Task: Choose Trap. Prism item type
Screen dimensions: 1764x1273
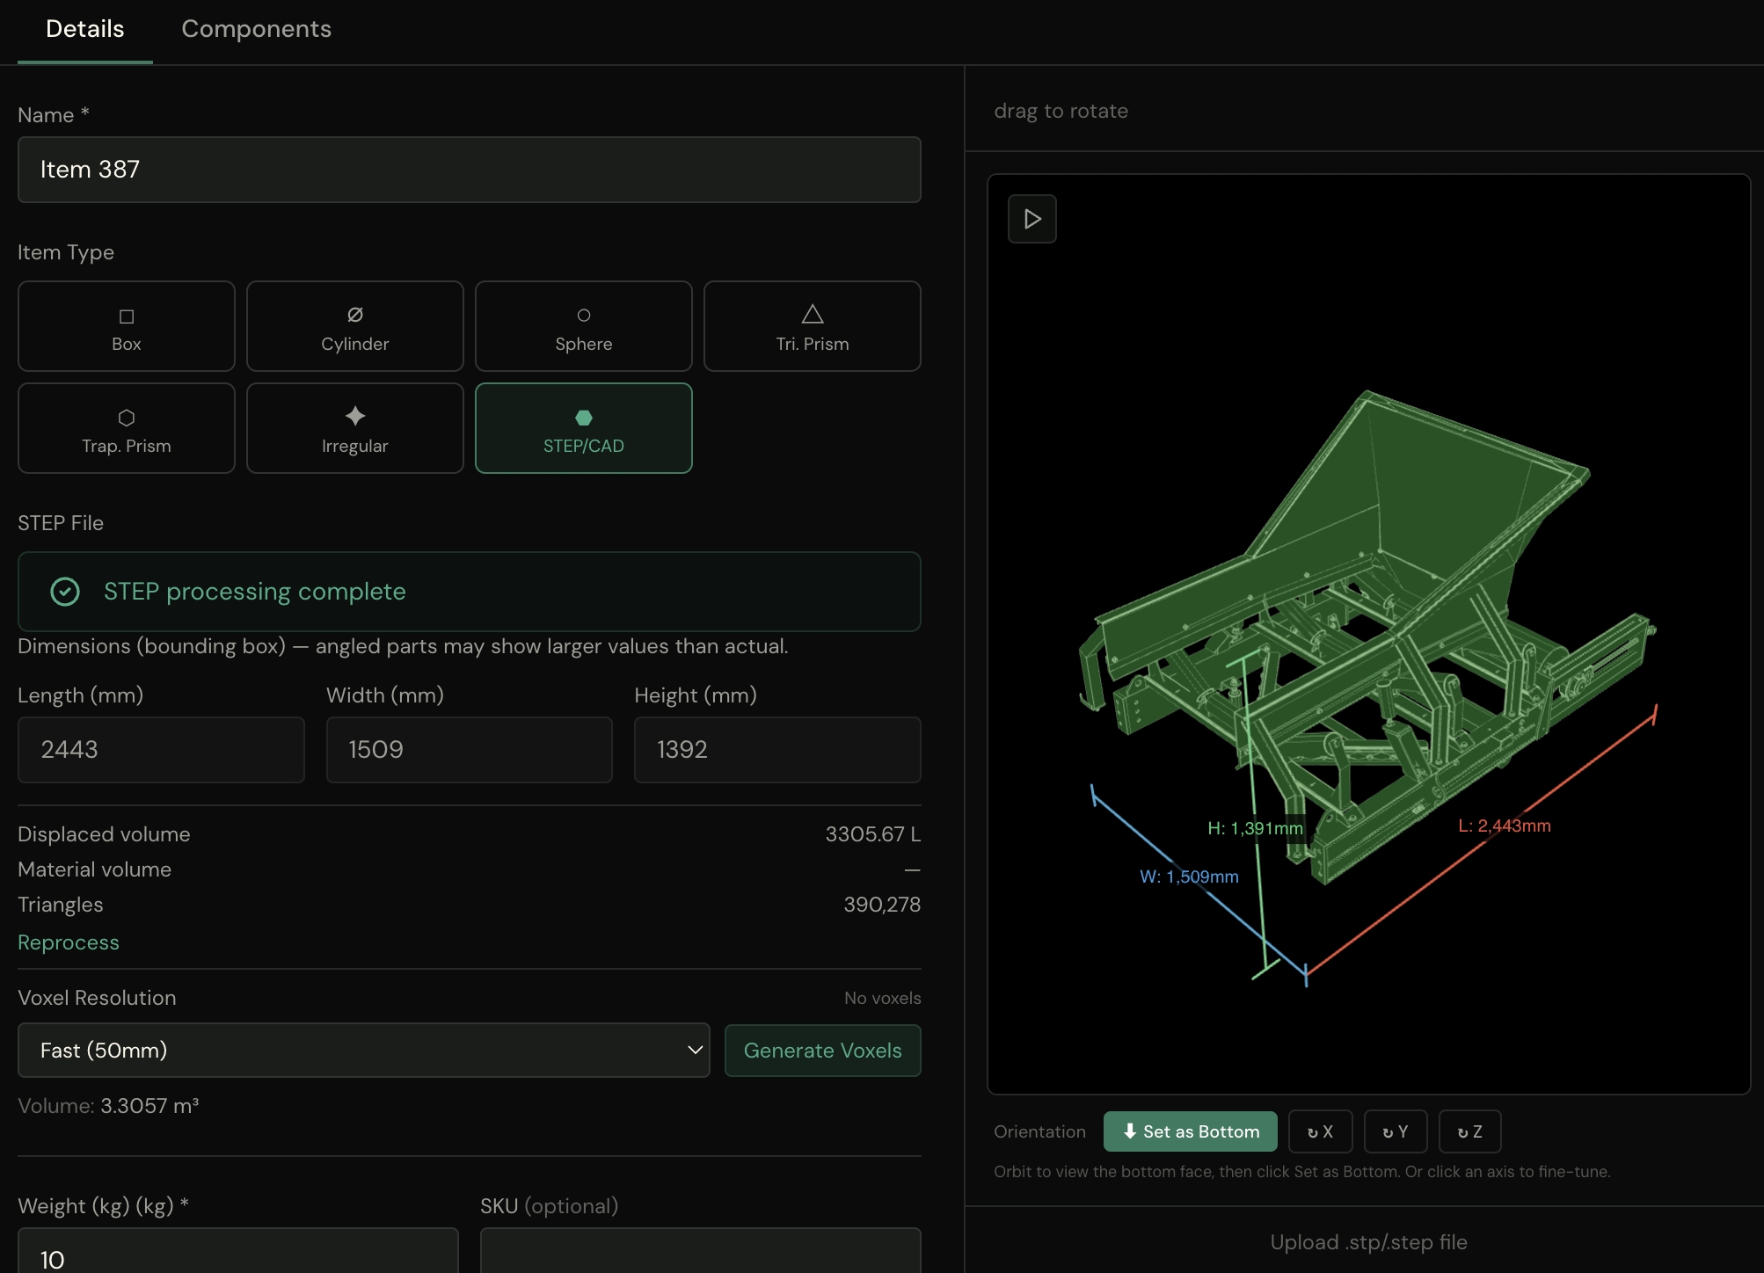Action: pos(127,428)
